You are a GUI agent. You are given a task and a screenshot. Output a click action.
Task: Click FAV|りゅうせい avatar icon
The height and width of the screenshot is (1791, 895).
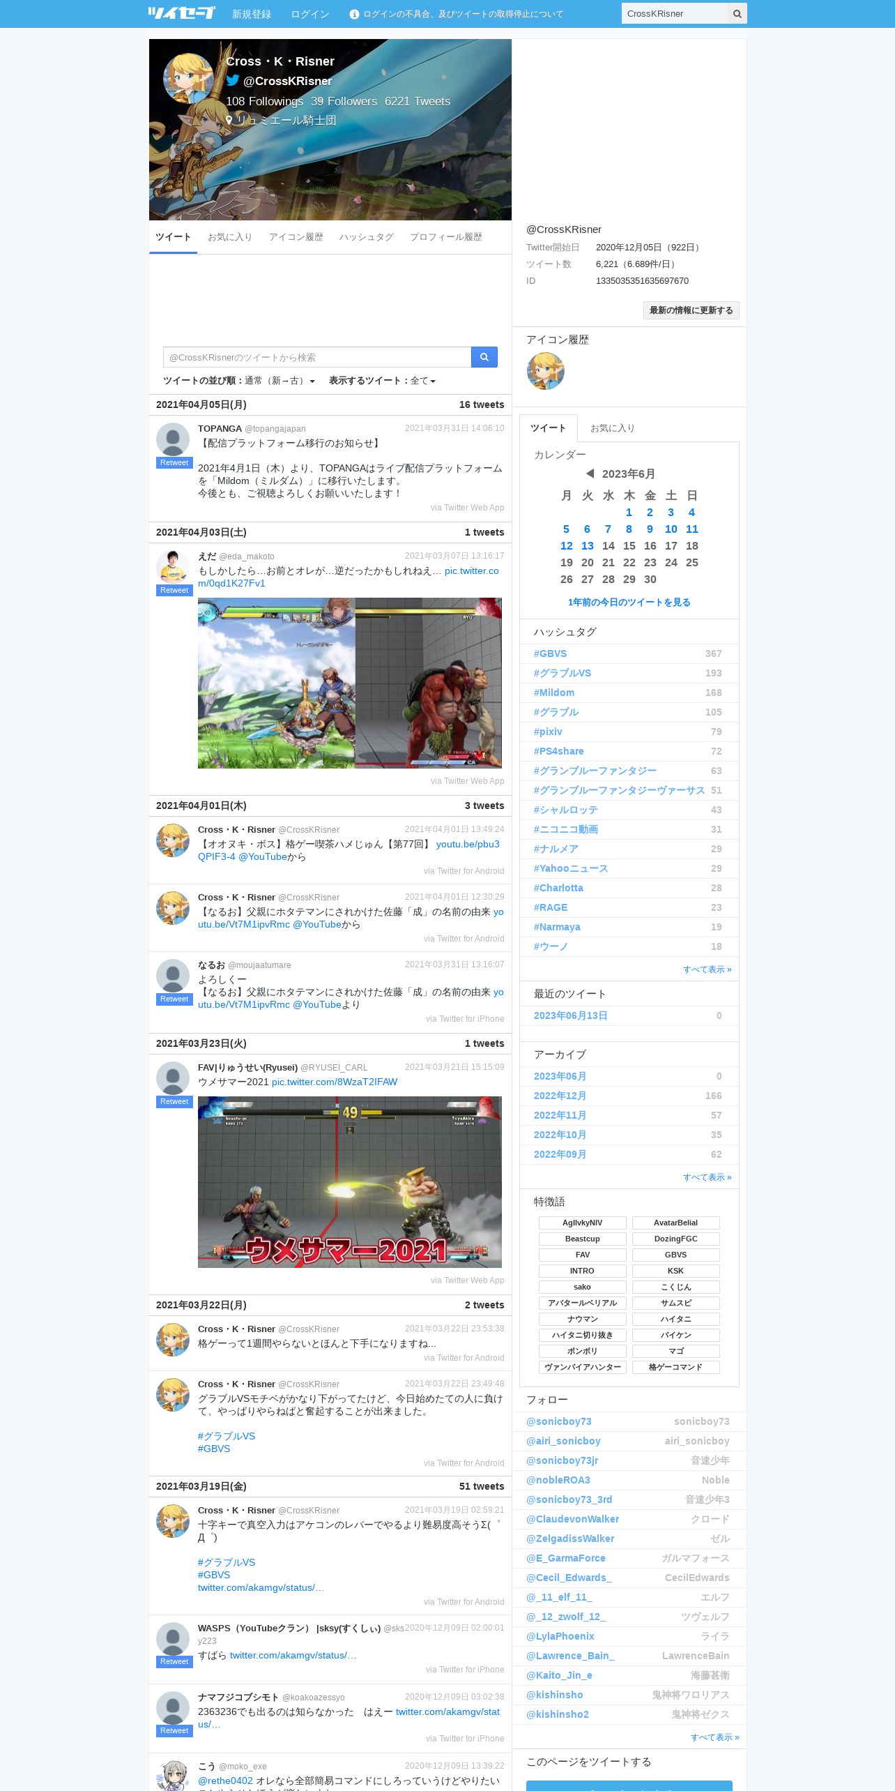click(173, 1078)
